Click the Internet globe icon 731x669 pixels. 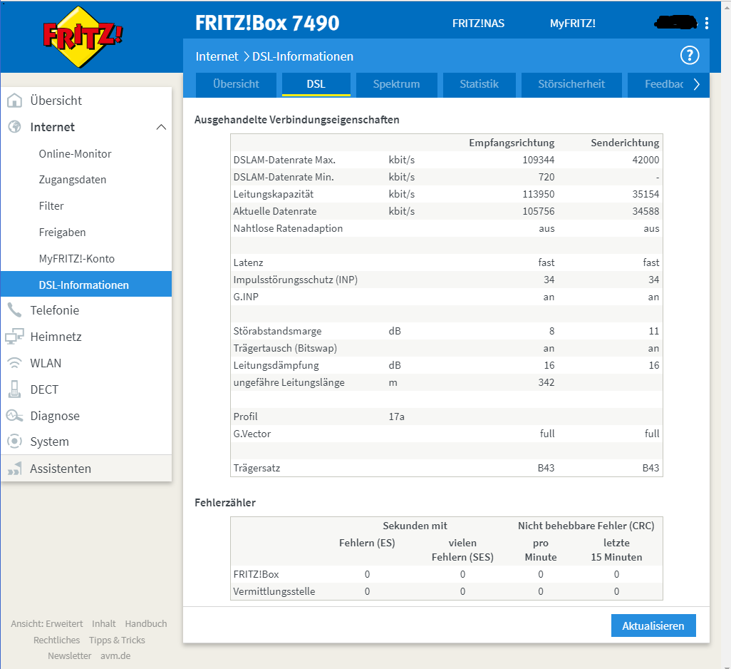pos(14,127)
